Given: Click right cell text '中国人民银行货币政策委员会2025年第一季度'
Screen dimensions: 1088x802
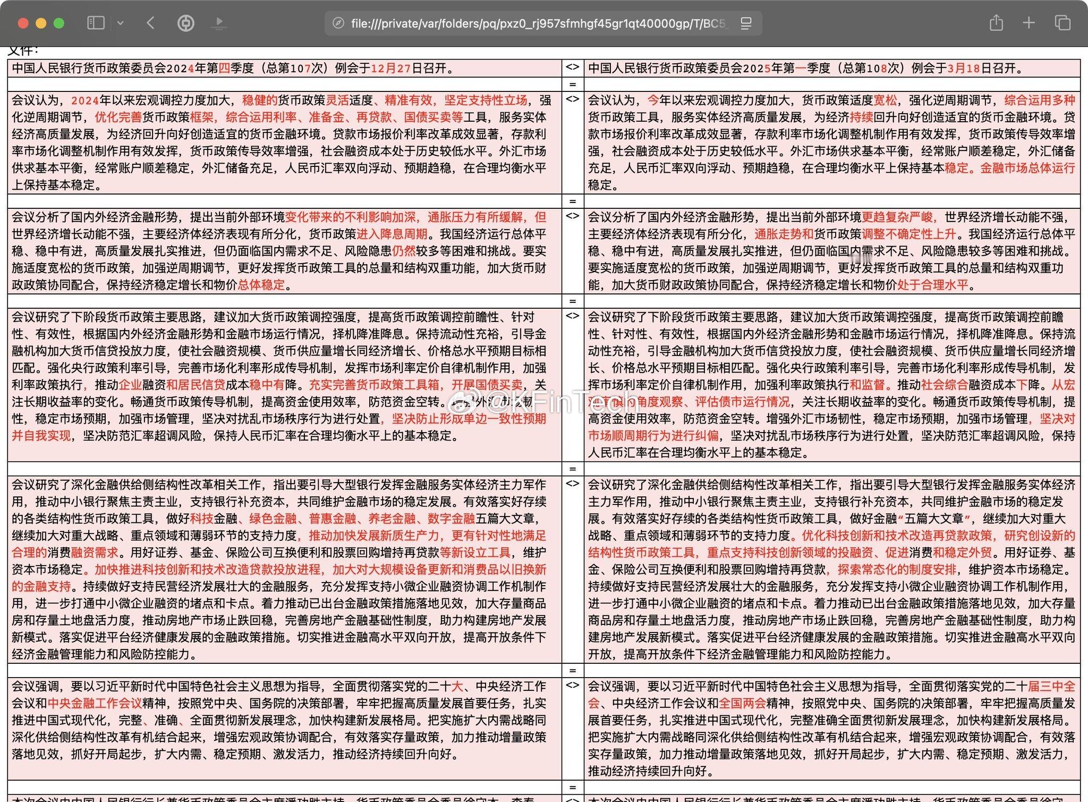Looking at the screenshot, I should click(x=709, y=68).
